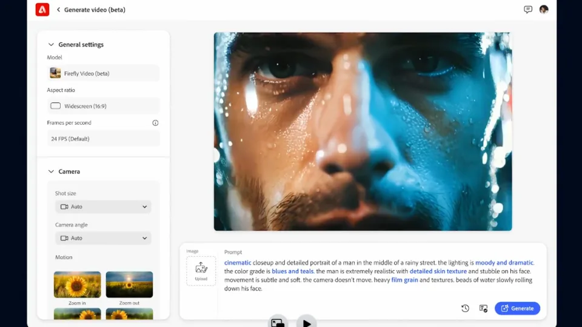The height and width of the screenshot is (327, 582).
Task: Click the prompt settings icon beside Generate
Action: (x=483, y=308)
